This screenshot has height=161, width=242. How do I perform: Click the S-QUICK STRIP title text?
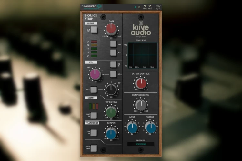[91, 17]
